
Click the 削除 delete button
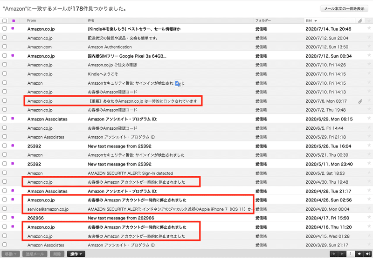(x=57, y=254)
